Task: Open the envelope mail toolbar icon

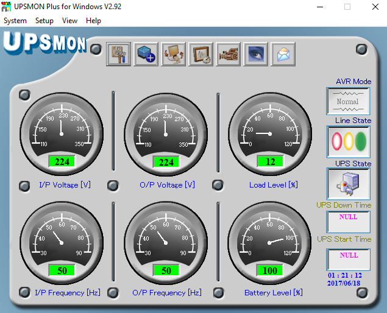Action: [x=283, y=54]
